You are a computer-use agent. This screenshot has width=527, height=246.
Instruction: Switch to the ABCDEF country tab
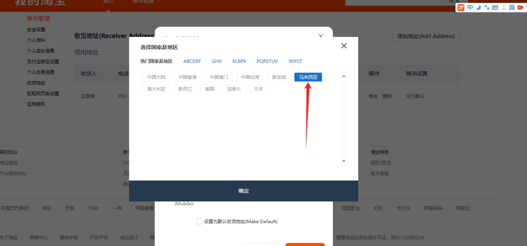click(x=192, y=61)
